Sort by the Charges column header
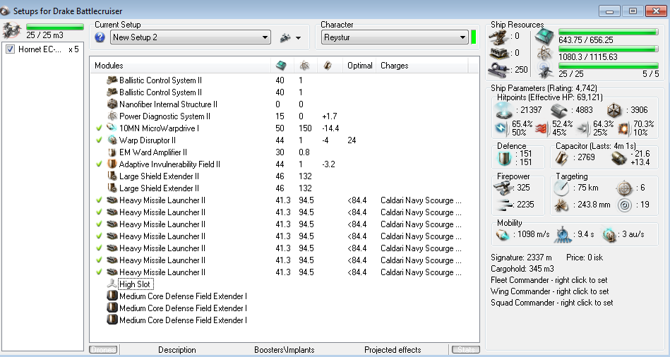The width and height of the screenshot is (670, 357). [x=421, y=66]
